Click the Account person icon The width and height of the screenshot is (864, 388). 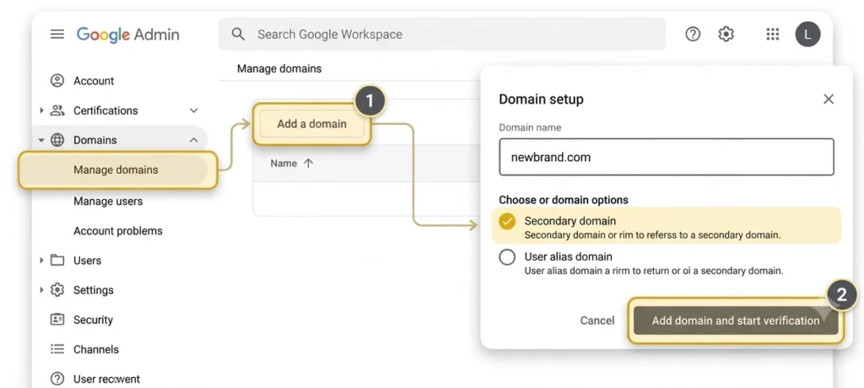(x=57, y=81)
